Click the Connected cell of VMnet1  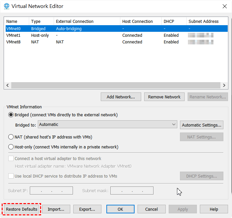pos(132,35)
